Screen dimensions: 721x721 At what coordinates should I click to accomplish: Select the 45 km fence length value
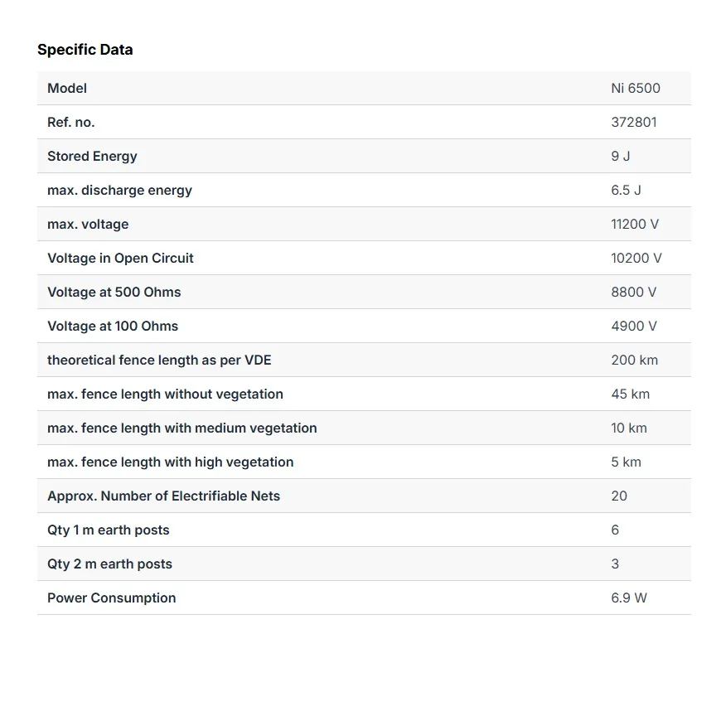(x=630, y=394)
